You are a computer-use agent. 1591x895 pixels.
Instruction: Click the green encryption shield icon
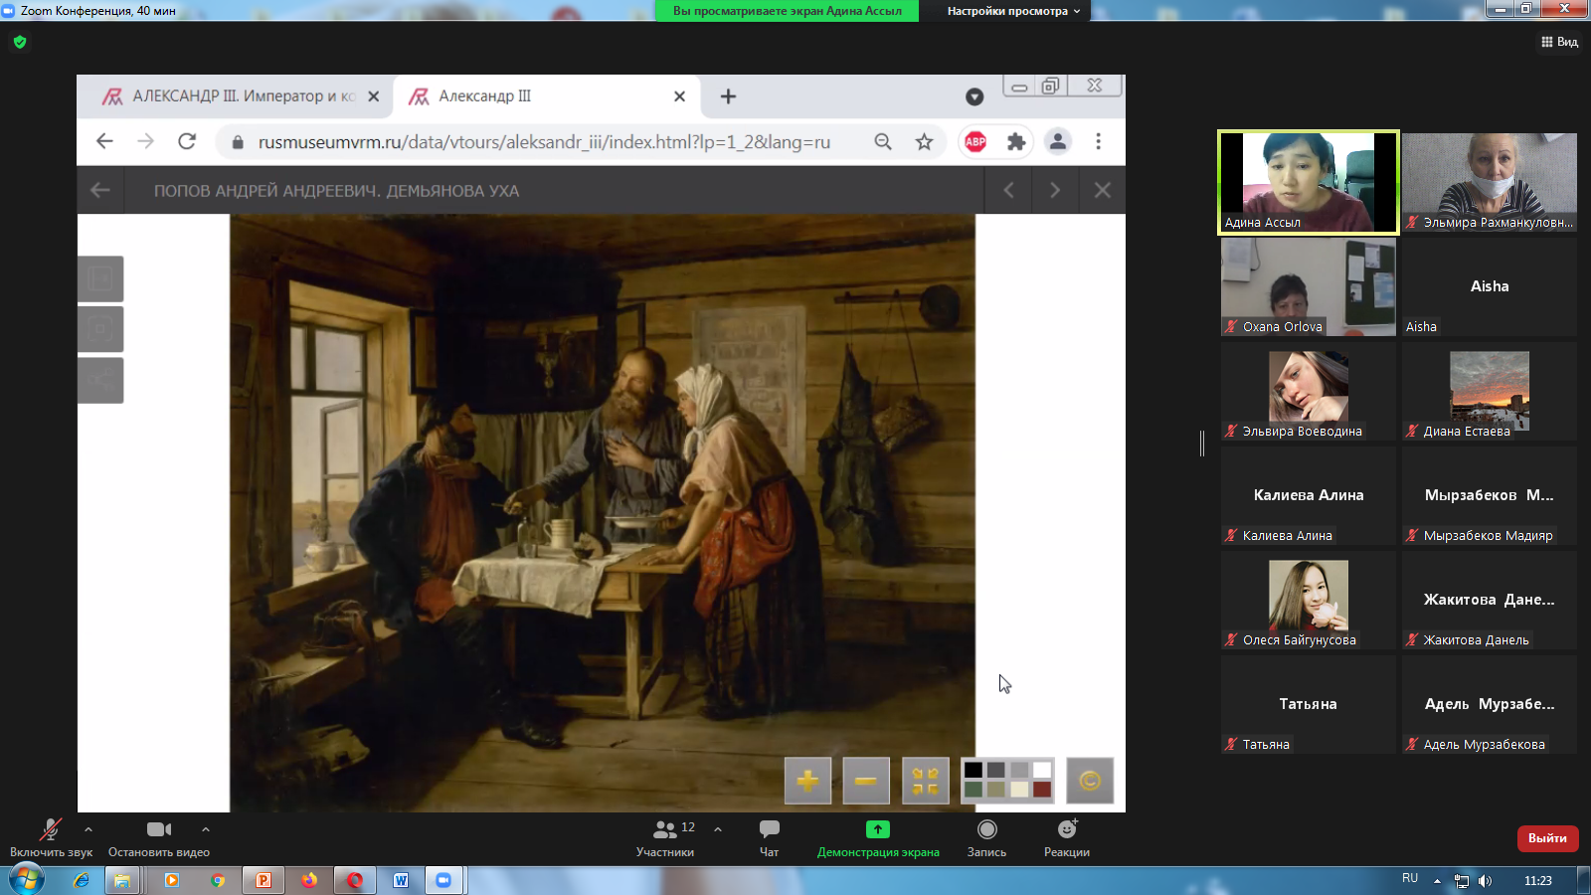coord(20,42)
